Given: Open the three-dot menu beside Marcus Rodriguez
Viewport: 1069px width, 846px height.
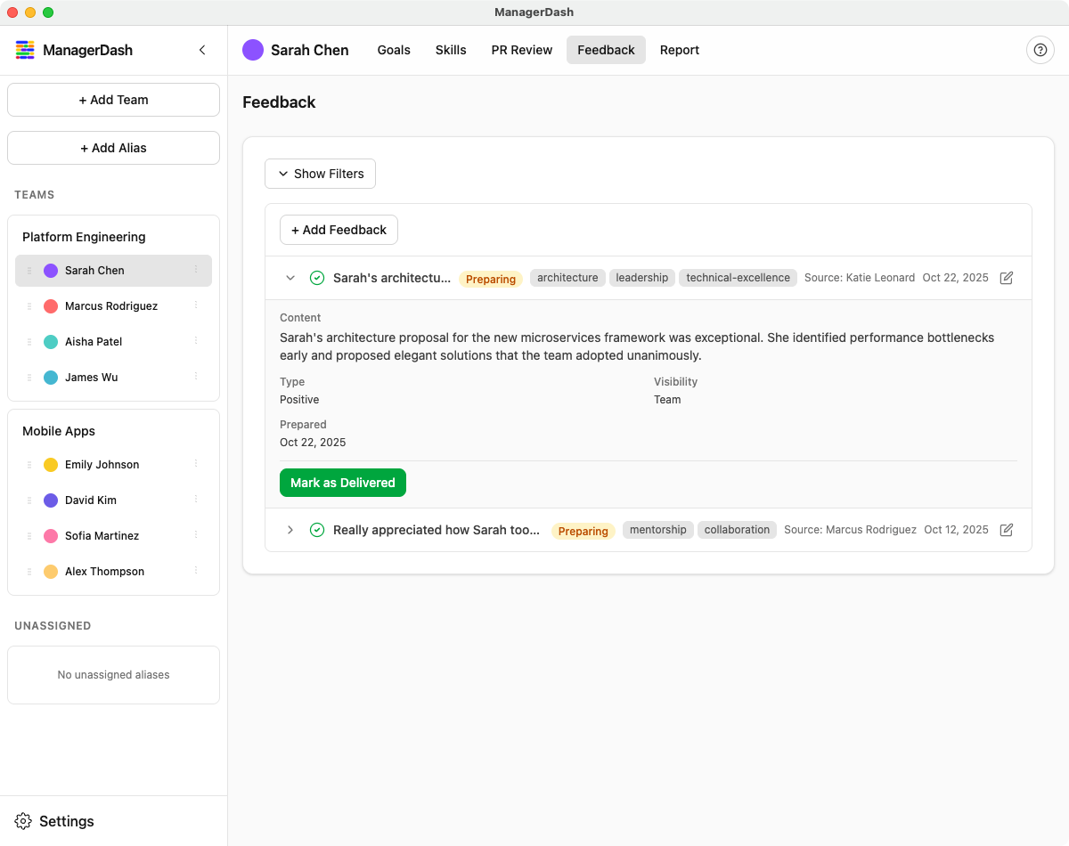Looking at the screenshot, I should (x=196, y=305).
